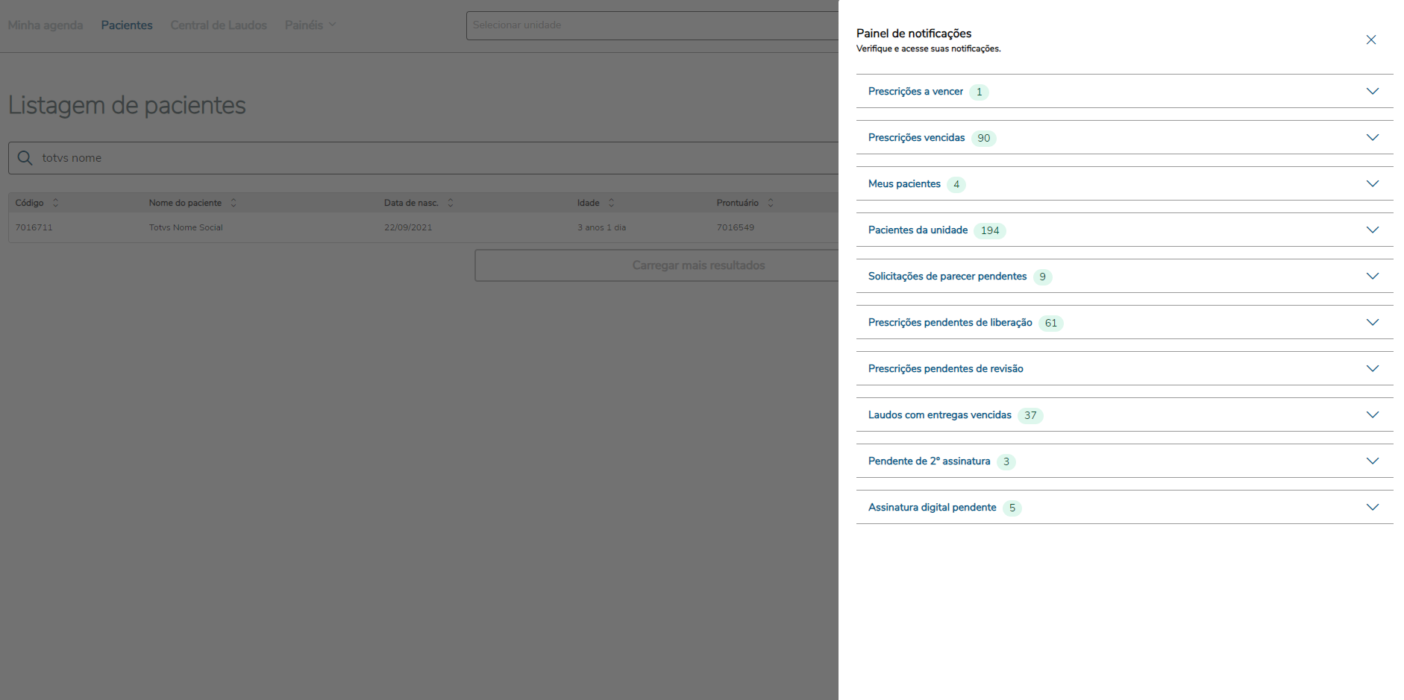Open patient Totvs Nome Social row

186,227
